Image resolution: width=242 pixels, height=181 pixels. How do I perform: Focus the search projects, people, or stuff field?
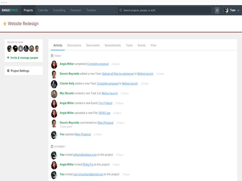(x=165, y=10)
